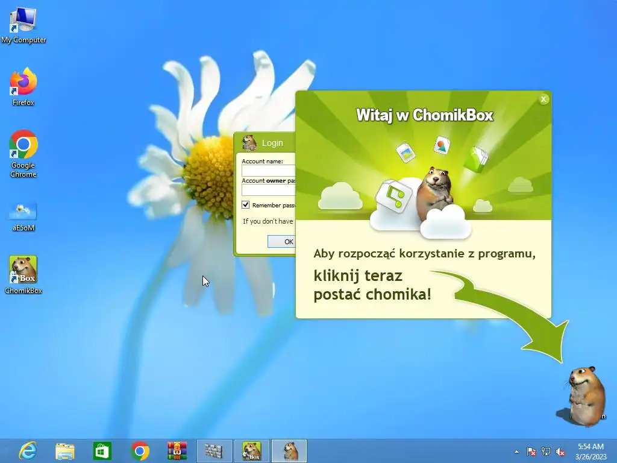Show hidden system tray icons arrow

[x=516, y=452]
